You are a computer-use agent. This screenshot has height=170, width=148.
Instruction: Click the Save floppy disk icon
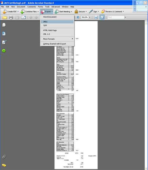pos(17,17)
